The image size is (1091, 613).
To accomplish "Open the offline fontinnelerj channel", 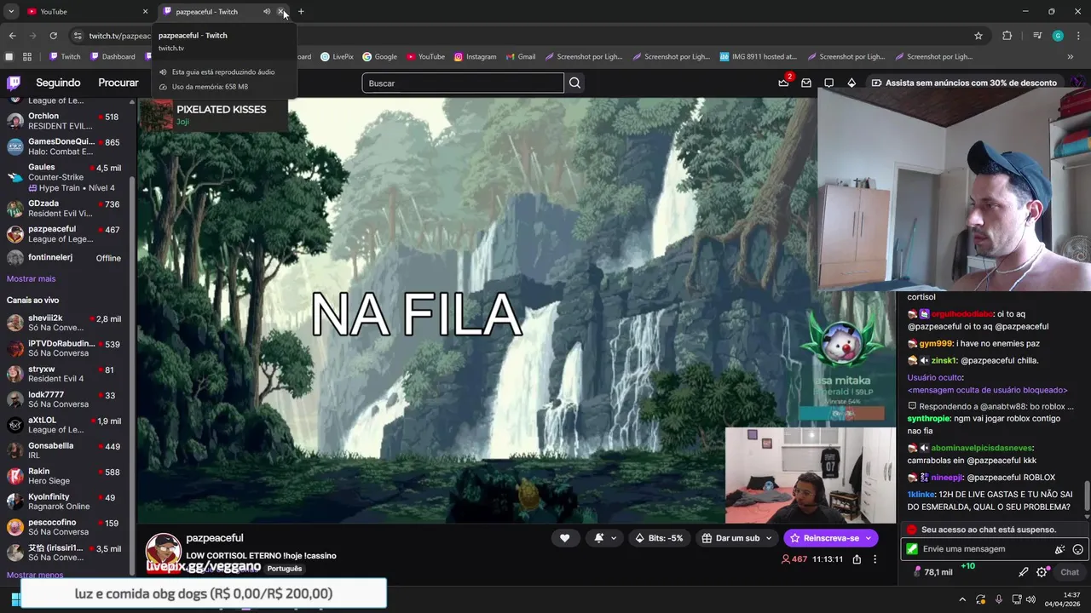I will tap(68, 258).
